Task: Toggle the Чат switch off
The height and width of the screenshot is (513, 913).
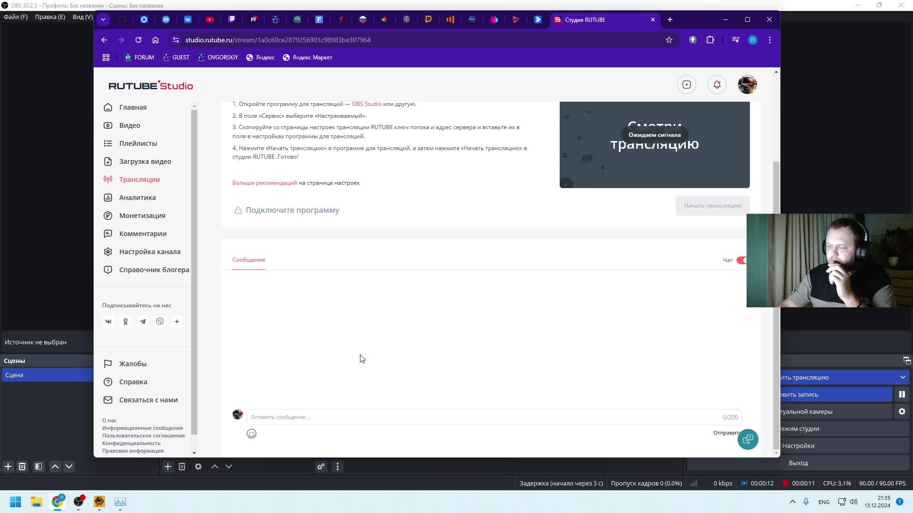Action: pyautogui.click(x=741, y=260)
